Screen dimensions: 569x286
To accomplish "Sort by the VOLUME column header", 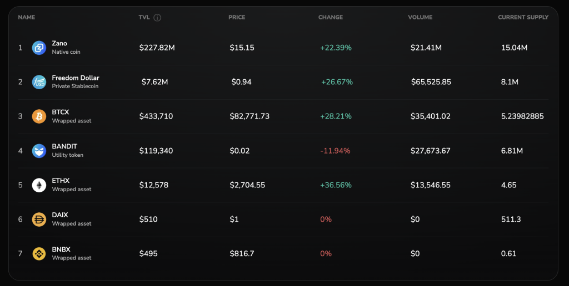I will (x=421, y=17).
